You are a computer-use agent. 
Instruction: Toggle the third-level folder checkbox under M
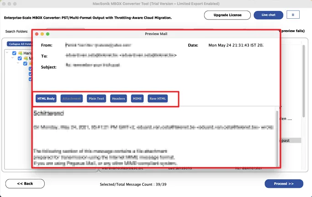[x=25, y=63]
